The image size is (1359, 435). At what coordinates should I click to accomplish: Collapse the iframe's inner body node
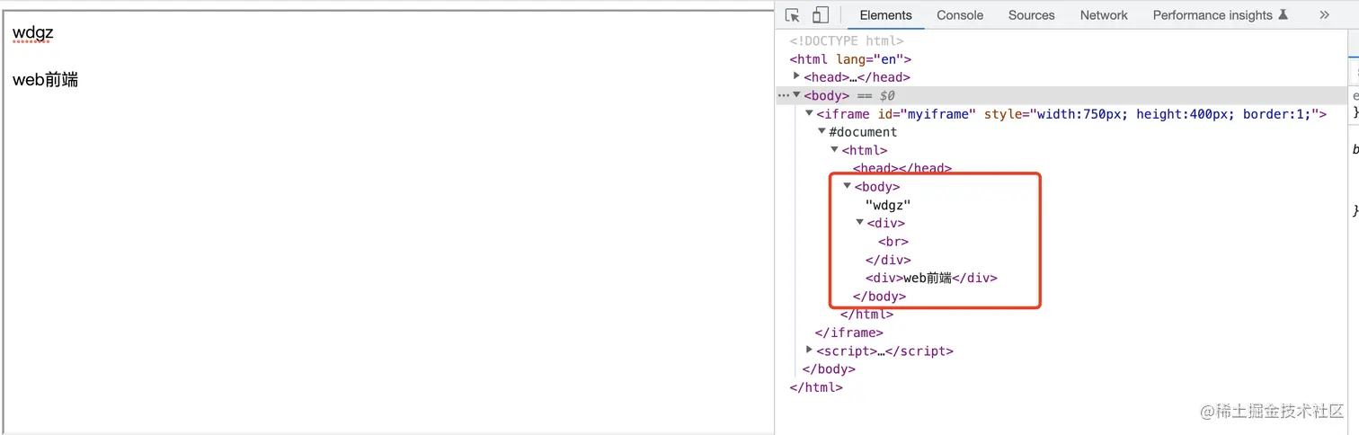[848, 186]
